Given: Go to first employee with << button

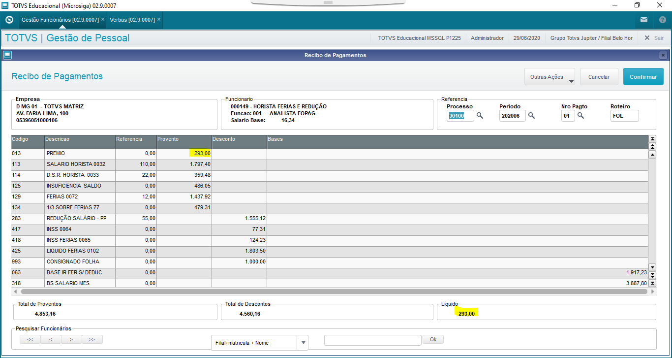Looking at the screenshot, I should click(30, 339).
